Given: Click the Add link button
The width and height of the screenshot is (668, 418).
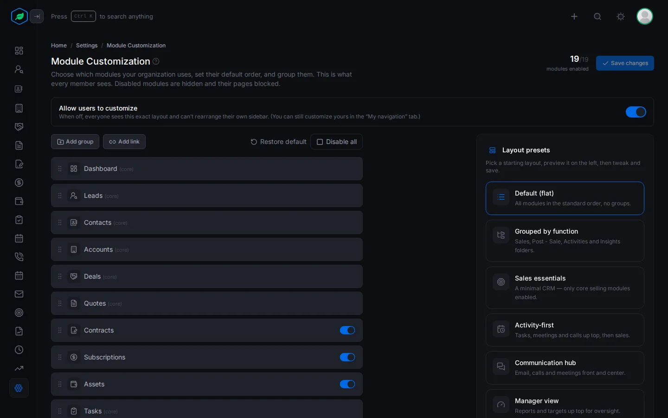Looking at the screenshot, I should coord(124,142).
